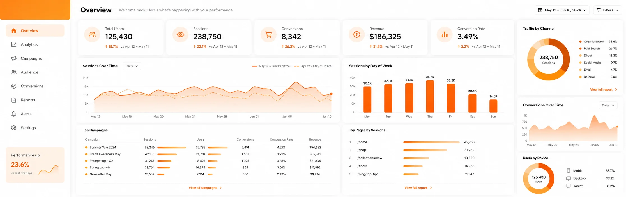Click the Apr 12 - May 11, 2024 legend
Screen dimensions: 626x197
pyautogui.click(x=313, y=66)
